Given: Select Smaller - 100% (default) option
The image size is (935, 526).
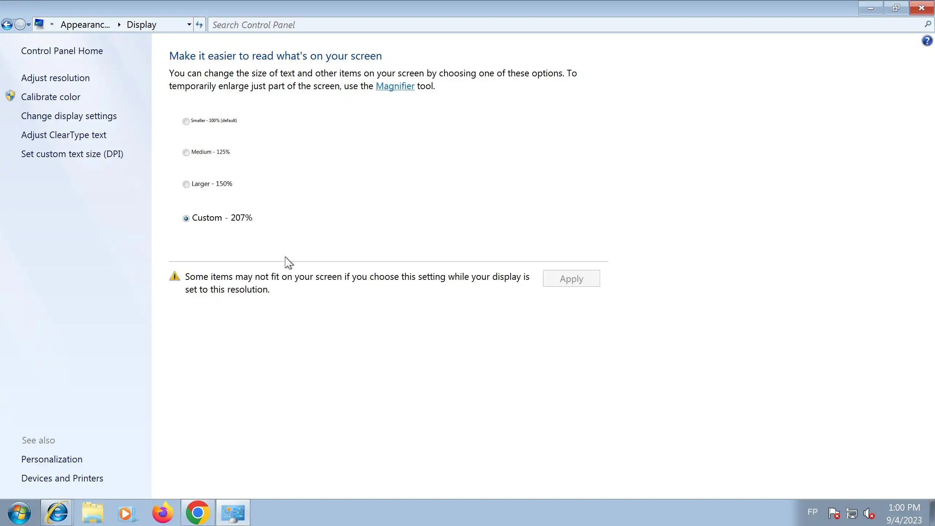Looking at the screenshot, I should click(x=186, y=121).
